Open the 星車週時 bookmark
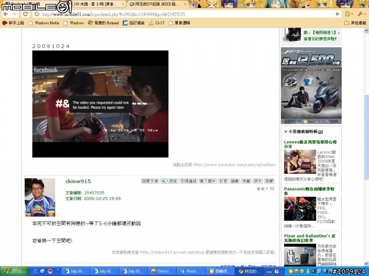The height and width of the screenshot is (276, 369). tap(179, 23)
